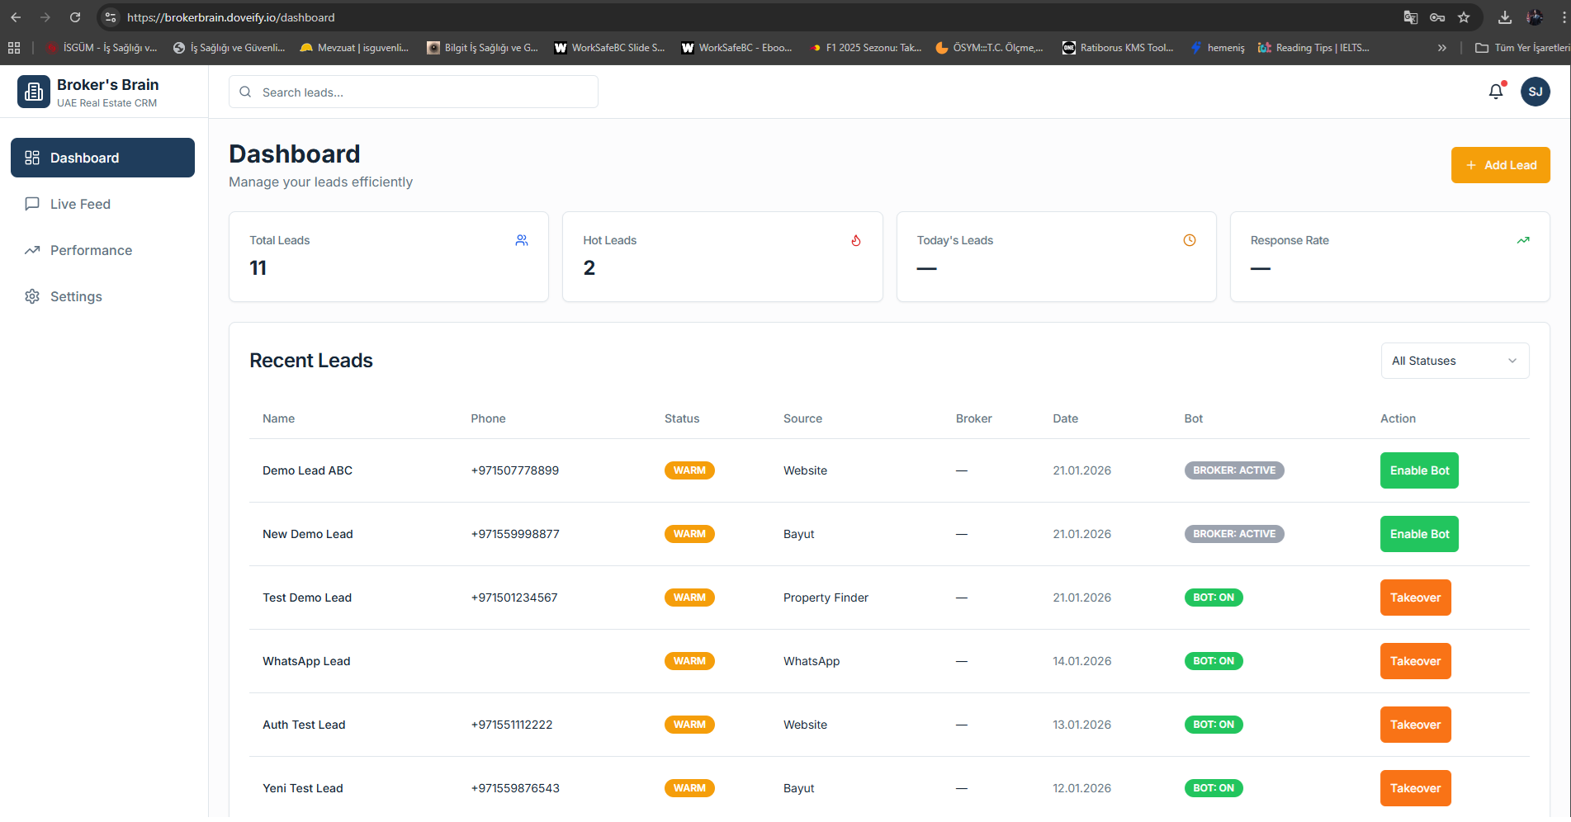This screenshot has height=822, width=1571.
Task: Toggle BOT: ON badge for WhatsApp Lead
Action: click(x=1214, y=660)
